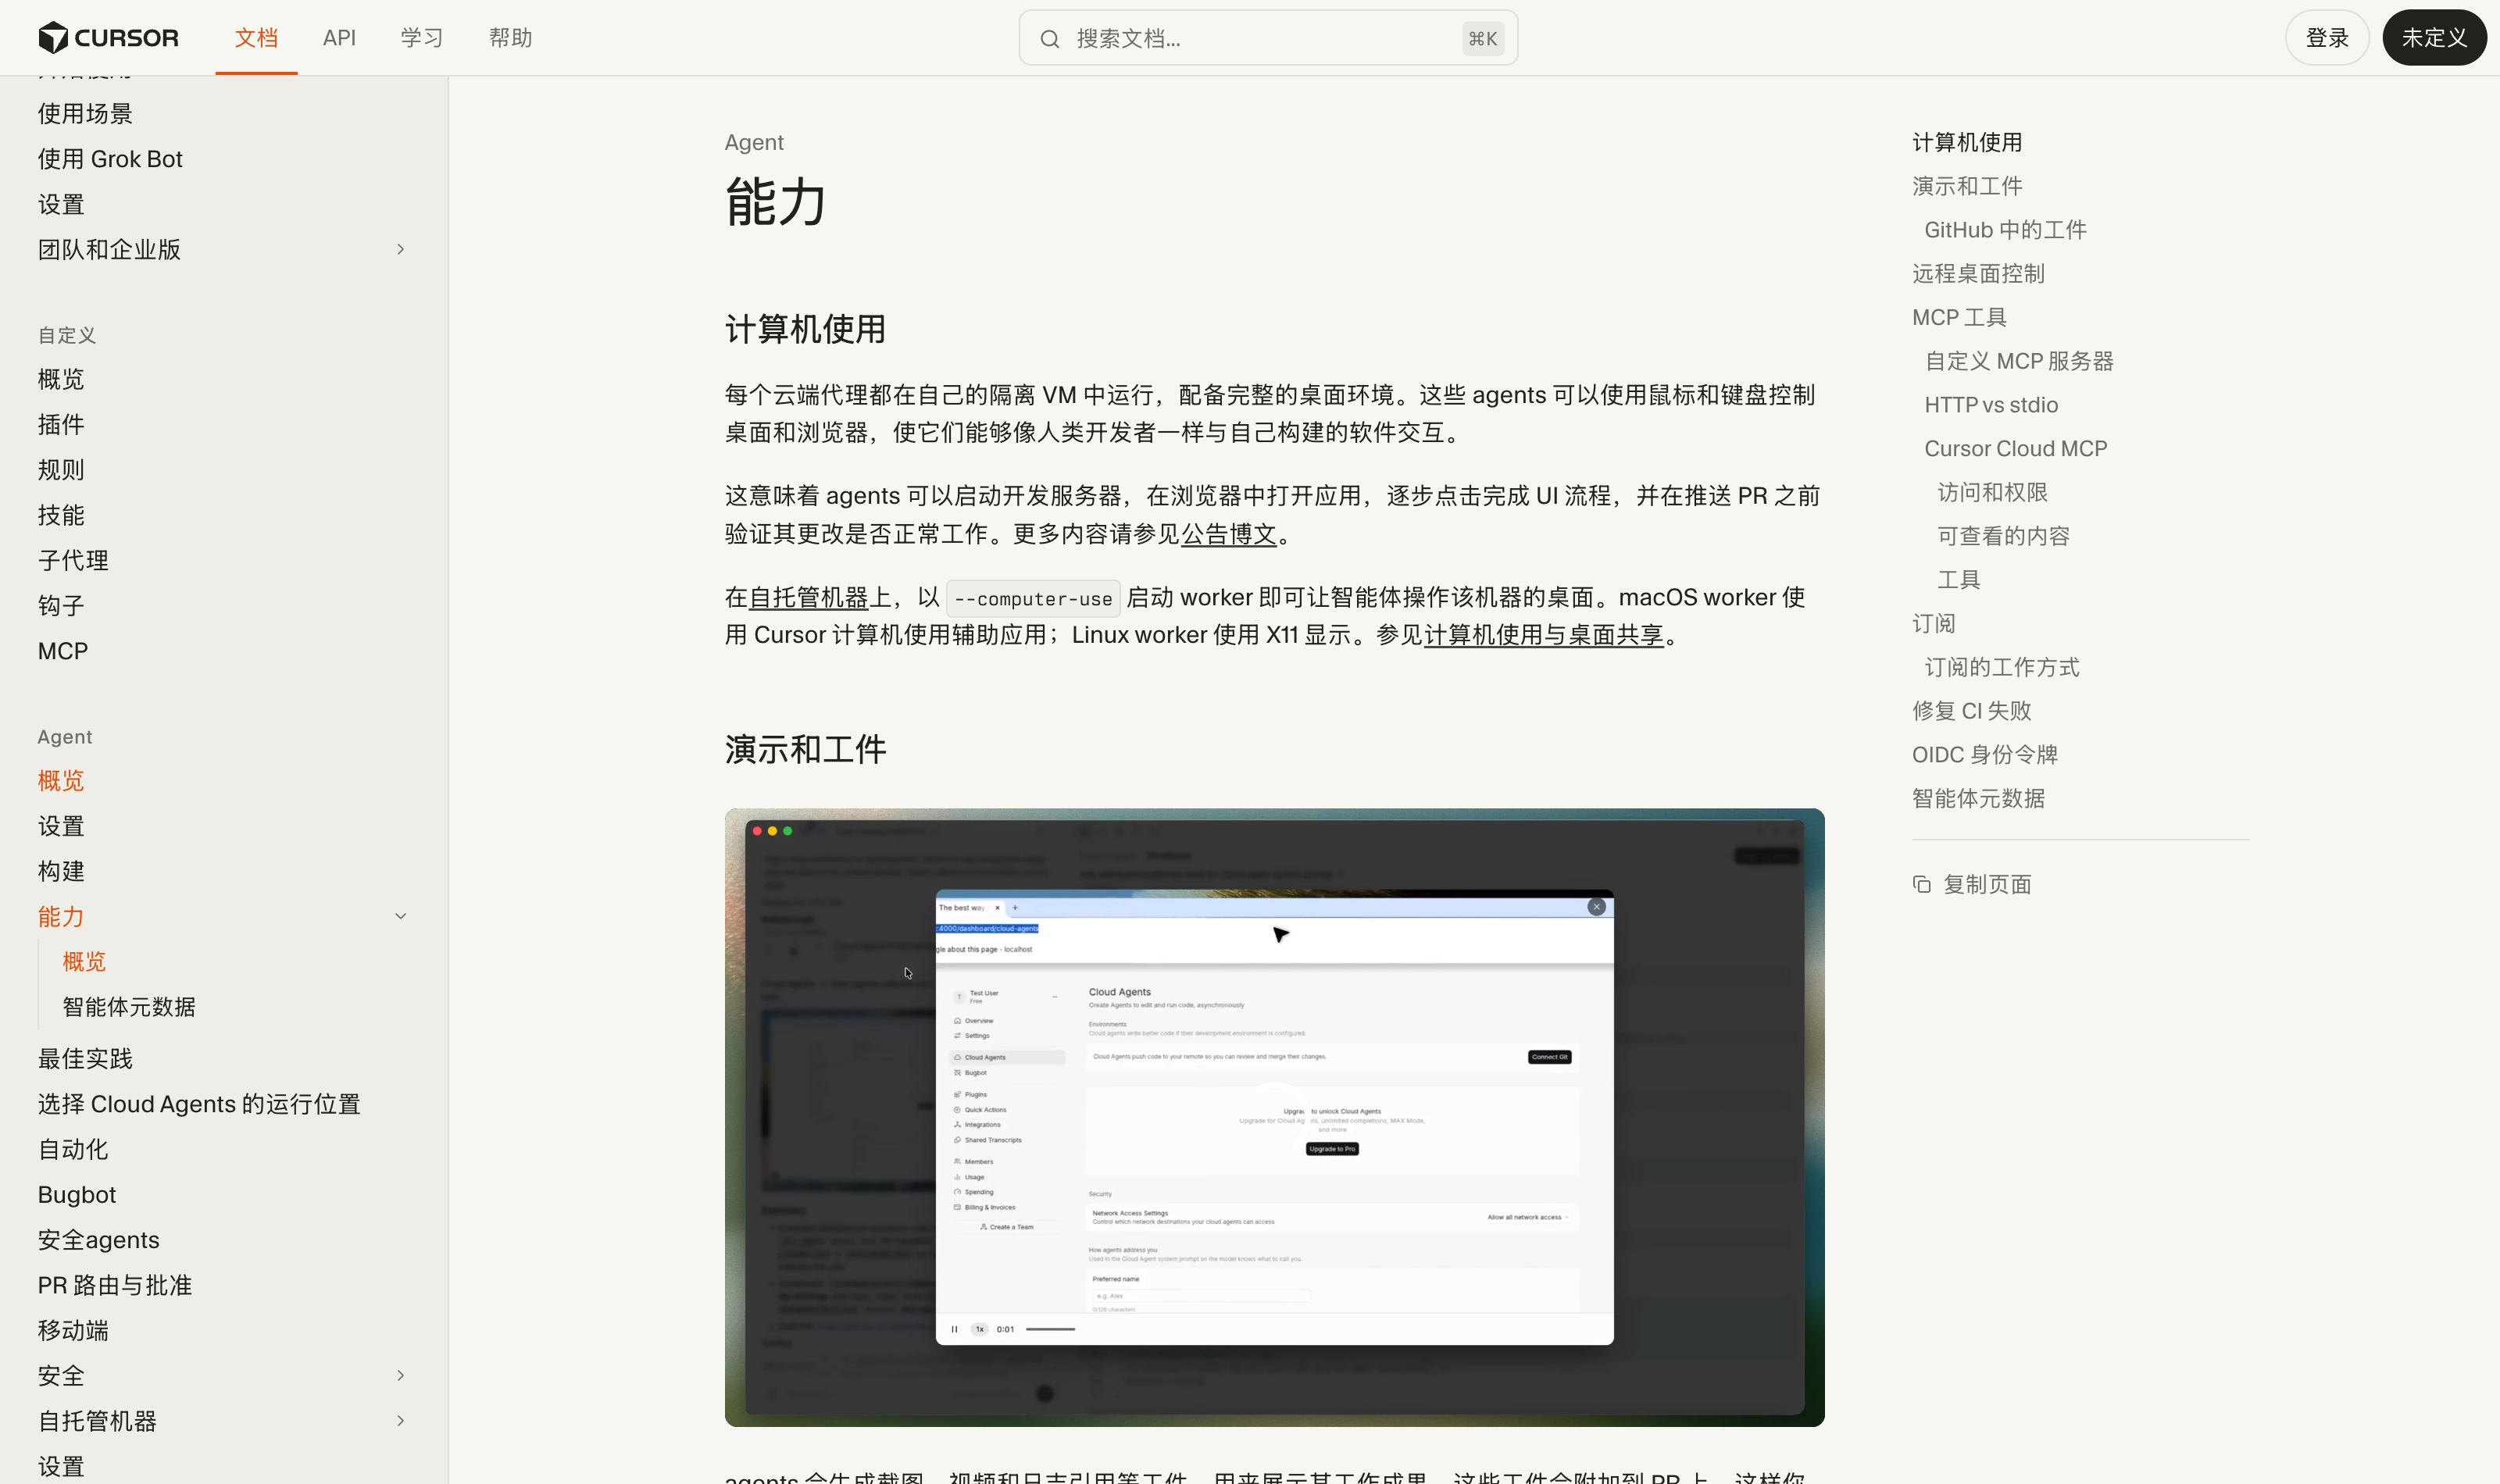This screenshot has height=1484, width=2500.
Task: Open 使用场景 in the sidebar
Action: click(x=85, y=113)
